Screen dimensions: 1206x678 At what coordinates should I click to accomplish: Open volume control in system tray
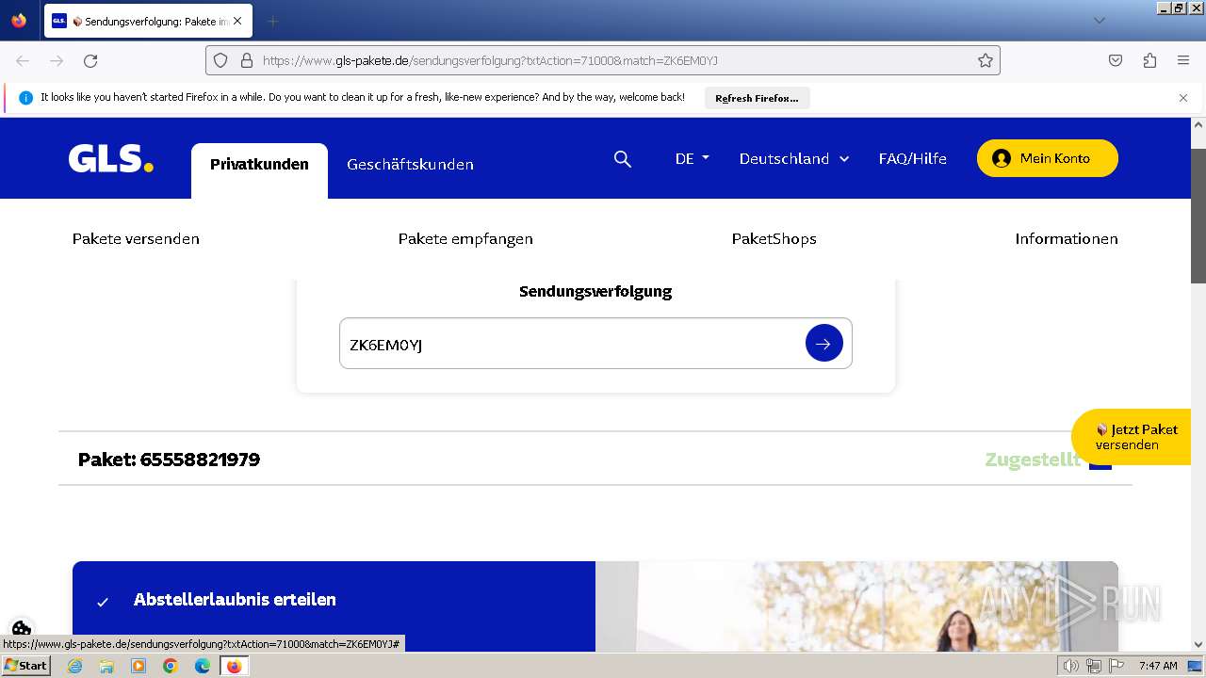[1070, 666]
